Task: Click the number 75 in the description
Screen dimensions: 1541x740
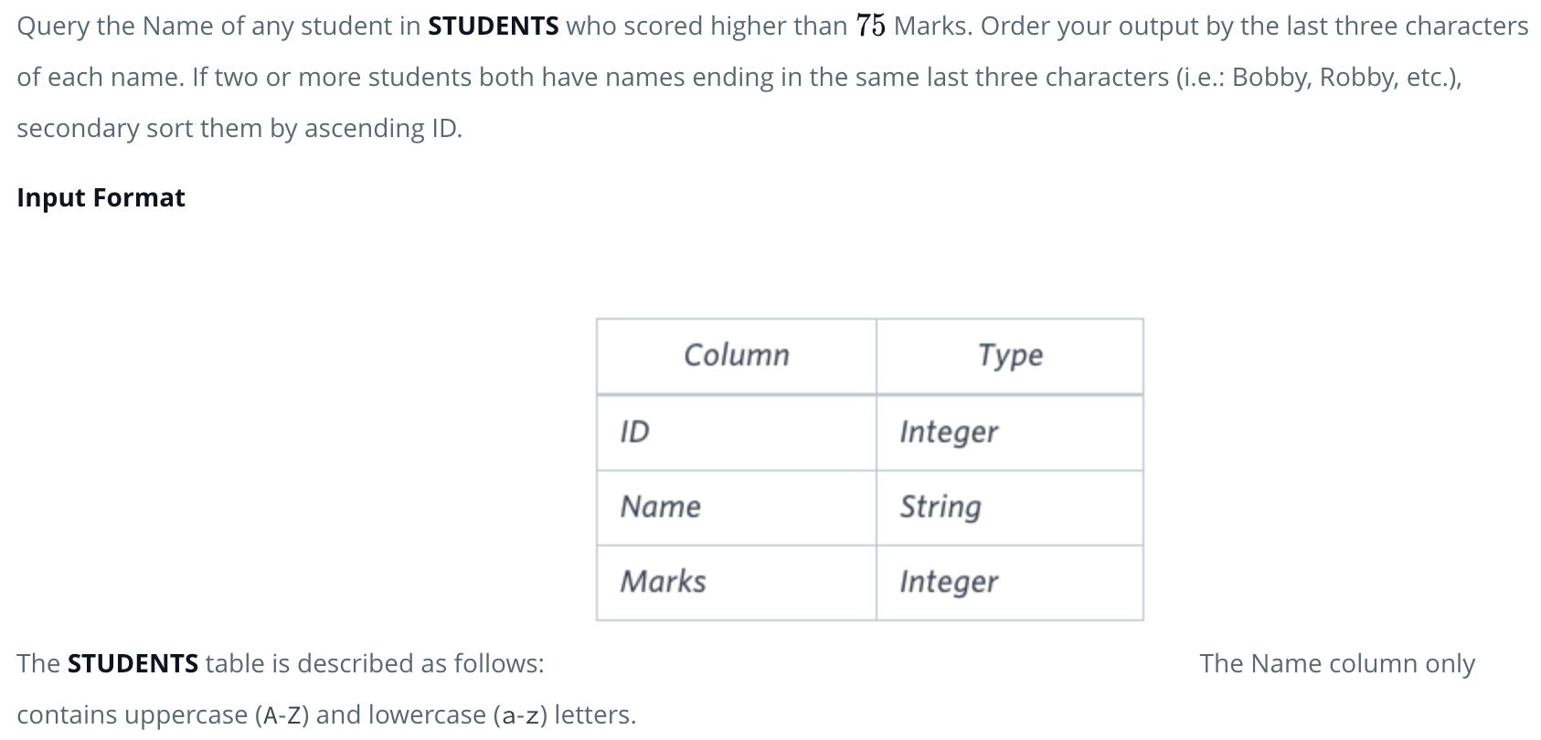Action: (x=871, y=26)
